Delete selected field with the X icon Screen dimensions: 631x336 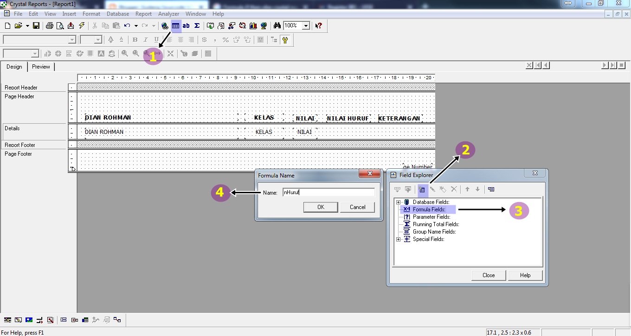coord(454,189)
